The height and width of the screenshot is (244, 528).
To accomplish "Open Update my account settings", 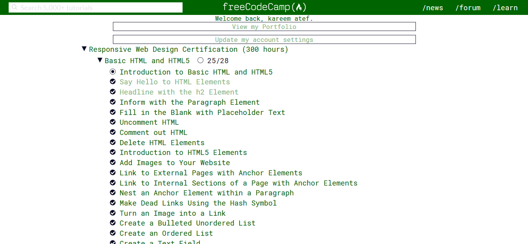I will [x=264, y=39].
